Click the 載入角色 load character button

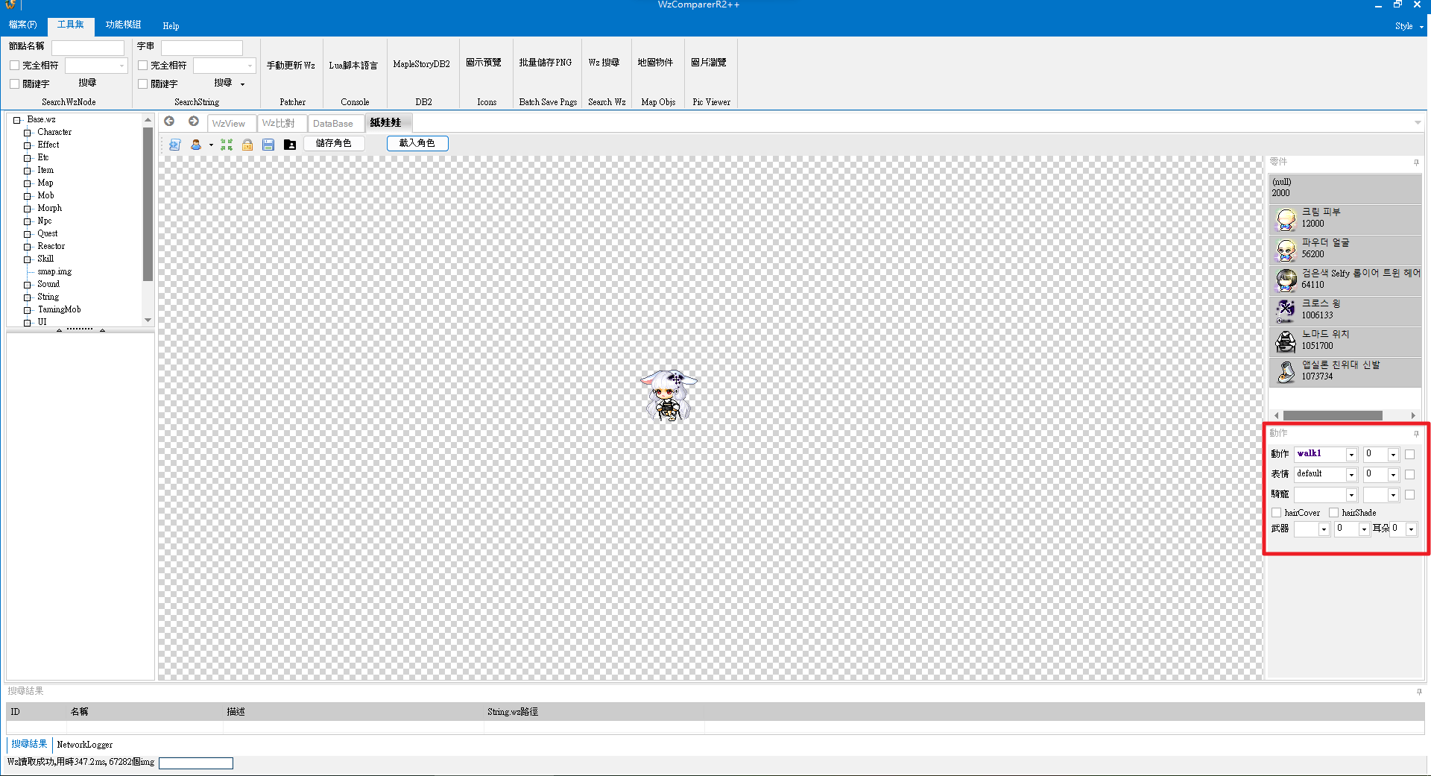(x=417, y=143)
